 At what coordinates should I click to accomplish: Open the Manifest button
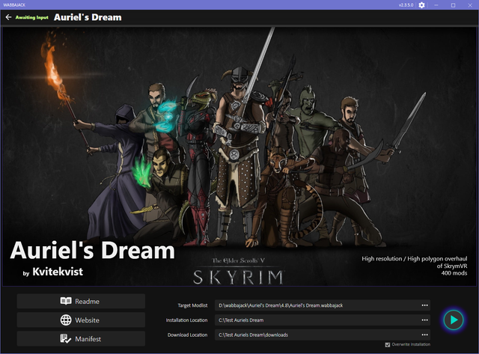pyautogui.click(x=81, y=339)
